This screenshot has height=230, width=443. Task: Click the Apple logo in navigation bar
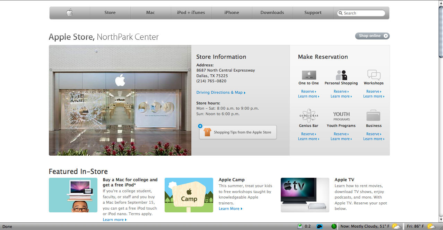(x=70, y=13)
